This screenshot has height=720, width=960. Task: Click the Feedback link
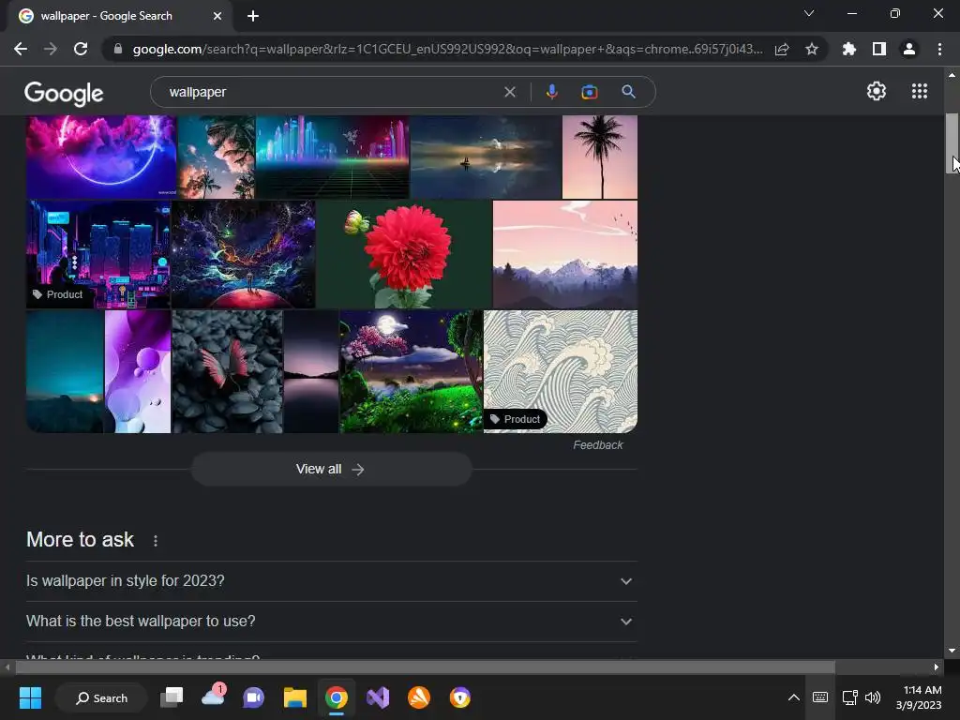tap(597, 445)
